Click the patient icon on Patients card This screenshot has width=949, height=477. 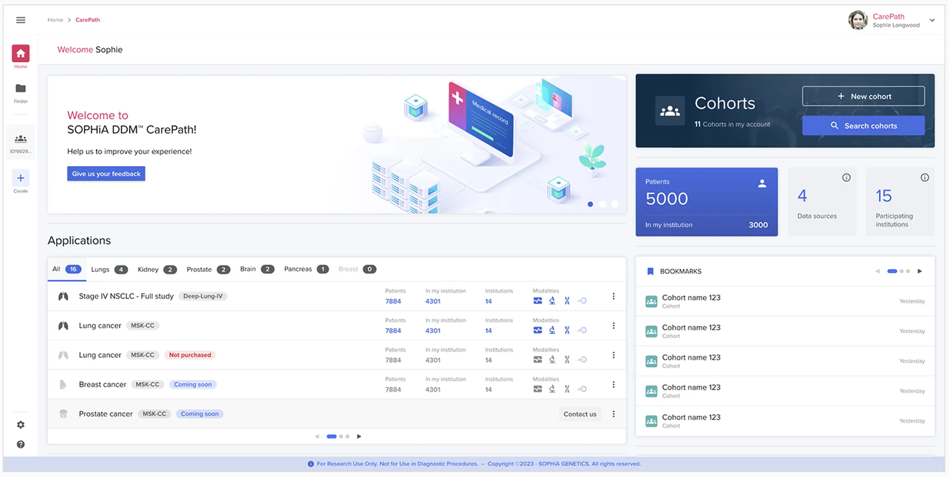762,183
